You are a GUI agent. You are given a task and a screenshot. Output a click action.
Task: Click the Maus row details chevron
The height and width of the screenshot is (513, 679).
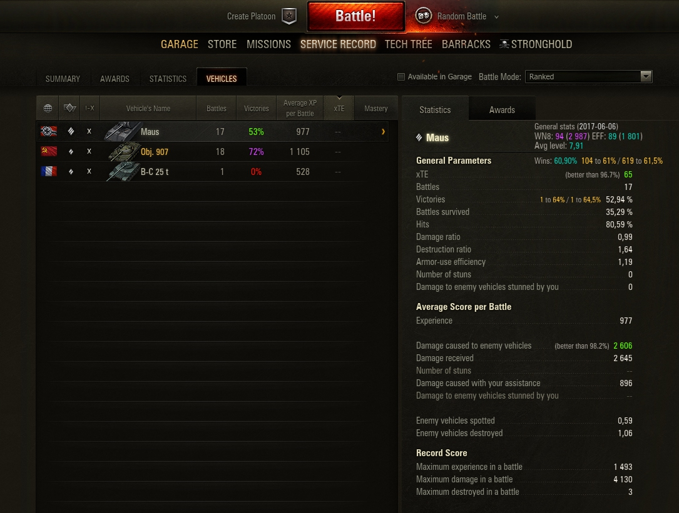click(383, 131)
